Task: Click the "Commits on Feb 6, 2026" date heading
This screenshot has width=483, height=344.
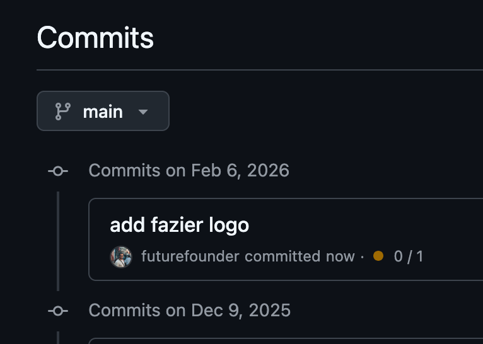Action: pos(189,171)
